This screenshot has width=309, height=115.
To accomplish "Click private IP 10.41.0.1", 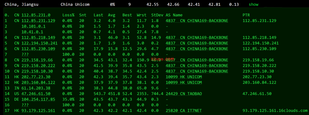I will (x=32, y=32).
